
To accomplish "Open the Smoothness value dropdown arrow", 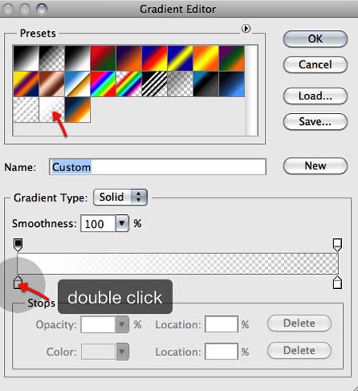I will 122,223.
